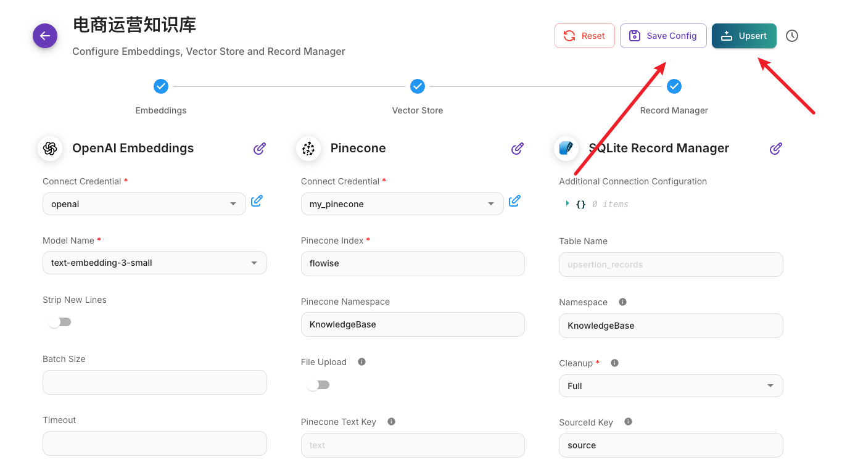Click info icon next to Cleanup

pyautogui.click(x=614, y=363)
